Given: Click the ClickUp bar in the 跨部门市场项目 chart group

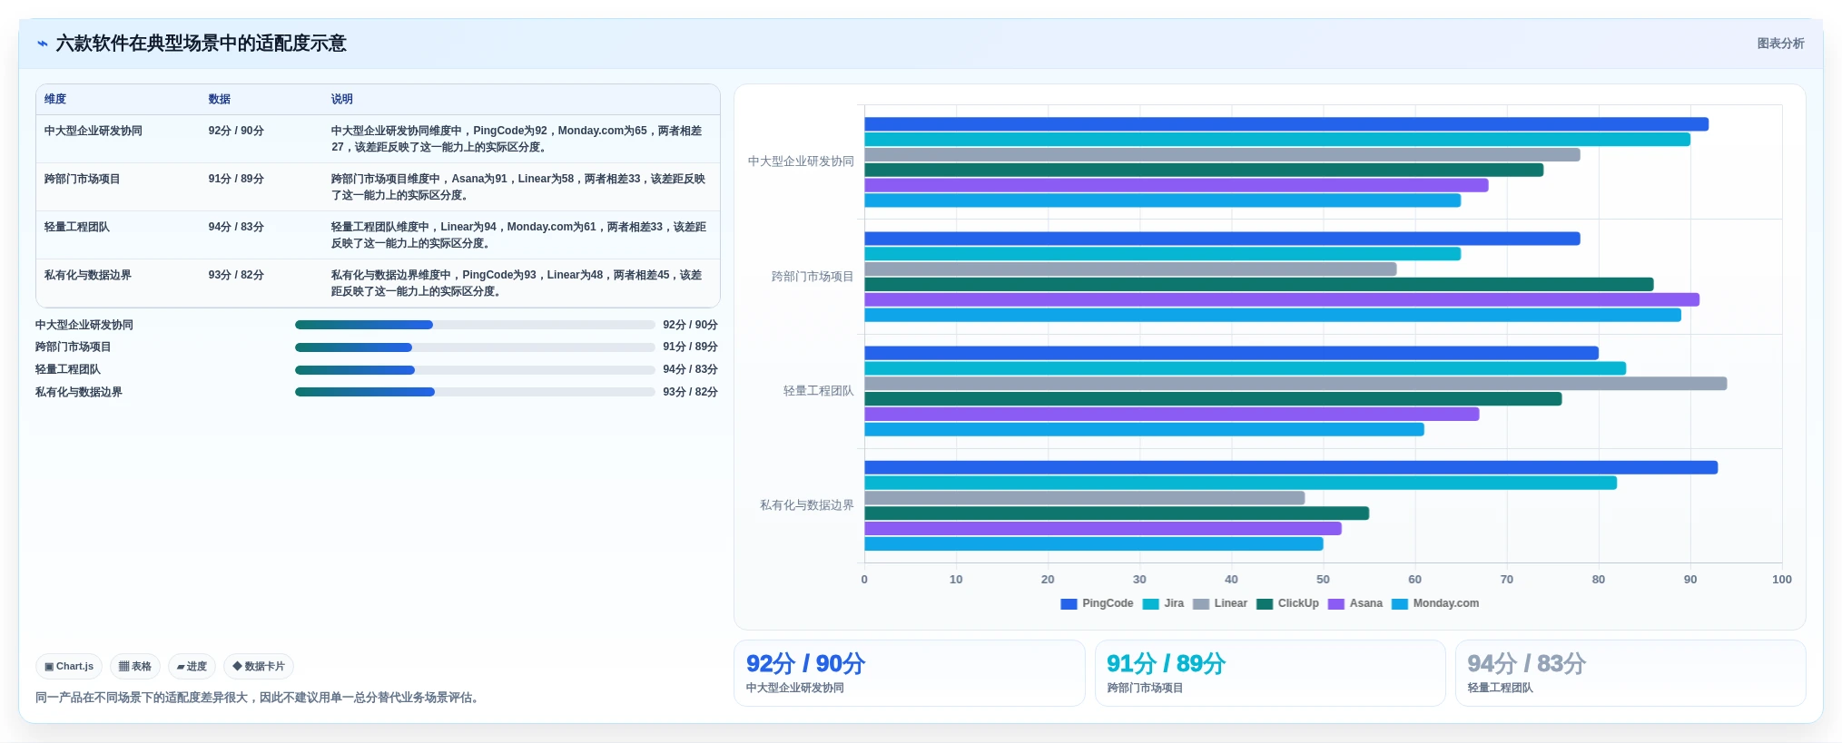Looking at the screenshot, I should pyautogui.click(x=1258, y=285).
